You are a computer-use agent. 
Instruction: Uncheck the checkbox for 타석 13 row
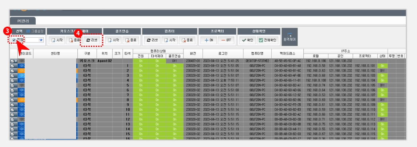click(x=12, y=124)
